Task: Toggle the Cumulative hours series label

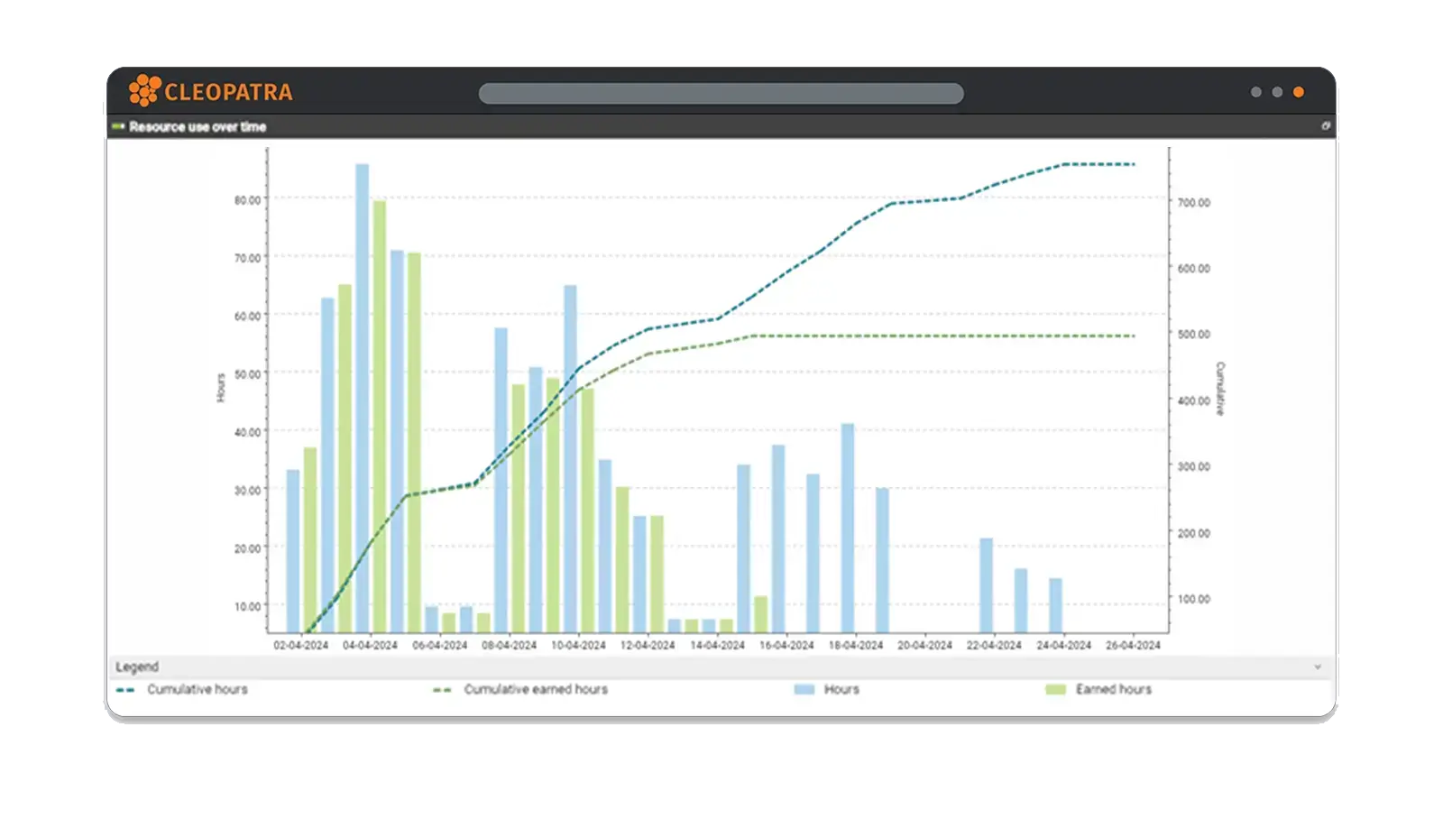Action: pos(198,690)
